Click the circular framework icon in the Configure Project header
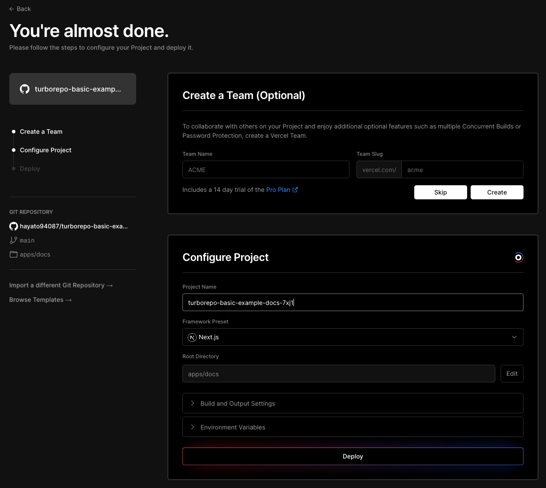The height and width of the screenshot is (488, 546). [x=519, y=257]
